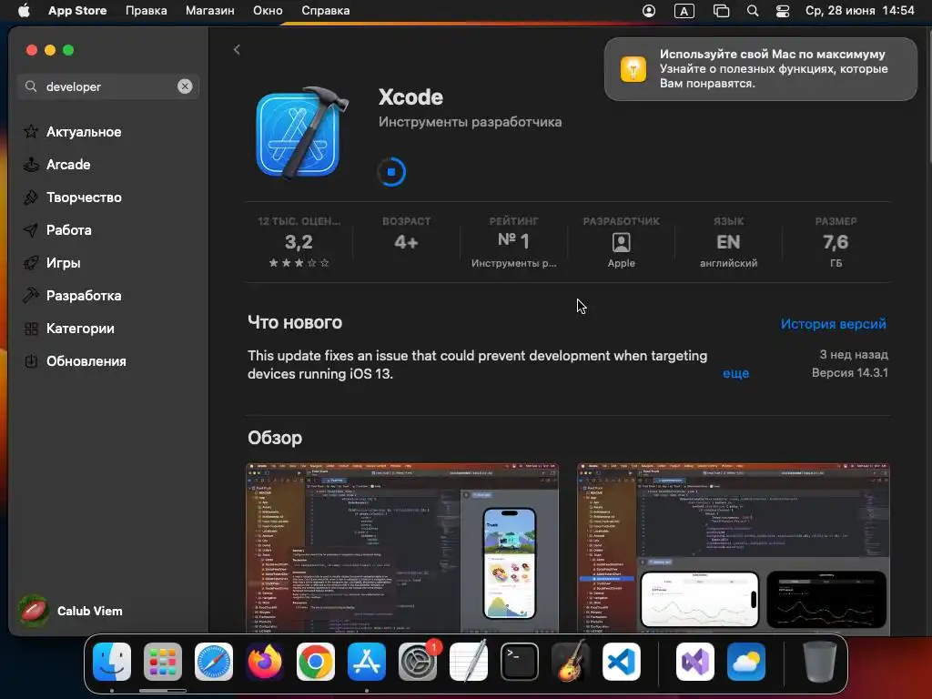Screen dimensions: 932x699
Task: Click the 7,6 ГБ size value
Action: (836, 242)
